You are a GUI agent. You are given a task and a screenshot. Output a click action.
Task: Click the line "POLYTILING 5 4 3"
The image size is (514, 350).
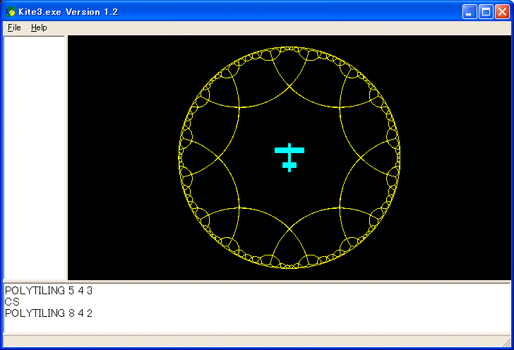pos(49,291)
